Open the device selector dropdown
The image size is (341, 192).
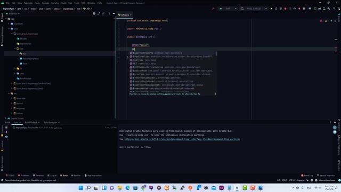[x=254, y=9]
